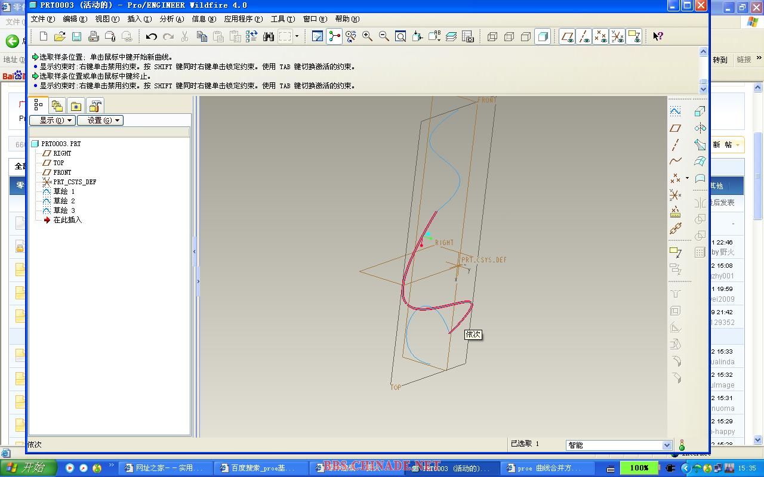Screen dimensions: 764x477
Task: Switch to the Favorites navigator tab
Action: (x=76, y=106)
